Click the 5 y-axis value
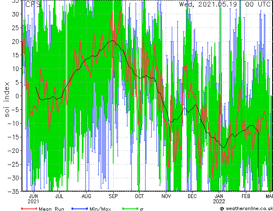Viewport: 273px width, 211px height. (17, 82)
